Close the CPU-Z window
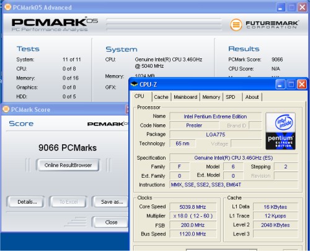Viewport: 310px width, 251px height. pyautogui.click(x=302, y=84)
